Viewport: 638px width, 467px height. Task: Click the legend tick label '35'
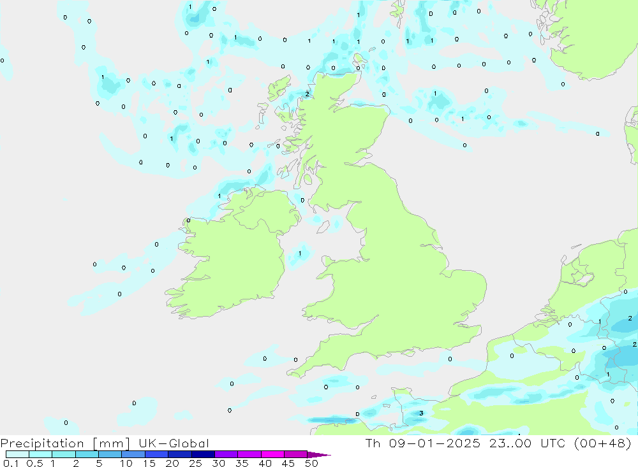point(242,463)
